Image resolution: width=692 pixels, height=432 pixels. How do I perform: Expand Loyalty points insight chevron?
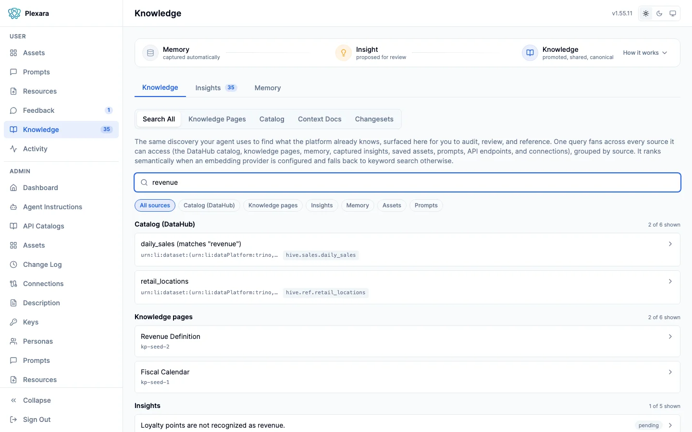pyautogui.click(x=670, y=425)
